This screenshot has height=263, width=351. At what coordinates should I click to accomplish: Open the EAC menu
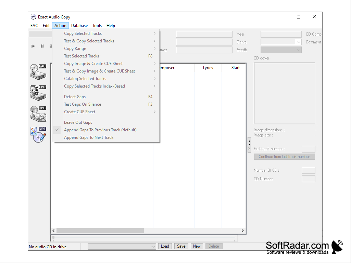click(34, 26)
